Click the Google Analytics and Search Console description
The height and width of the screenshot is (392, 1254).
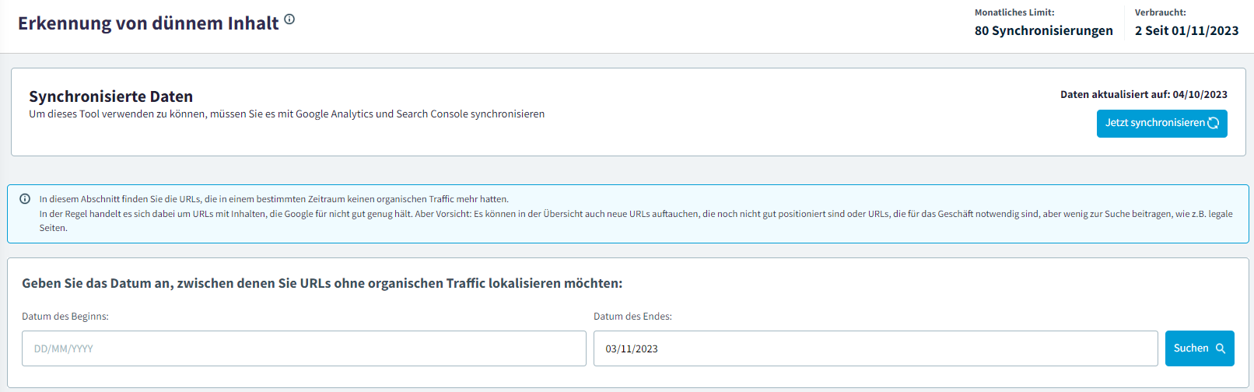coord(286,114)
